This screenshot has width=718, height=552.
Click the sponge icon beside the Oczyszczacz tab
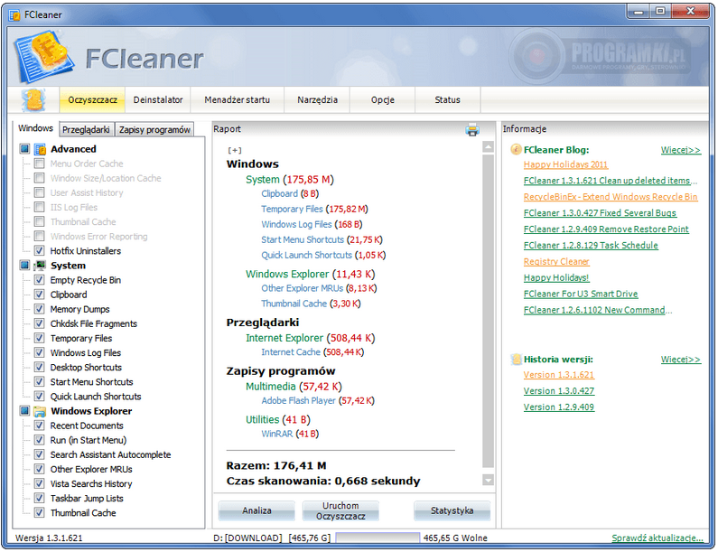tap(33, 100)
